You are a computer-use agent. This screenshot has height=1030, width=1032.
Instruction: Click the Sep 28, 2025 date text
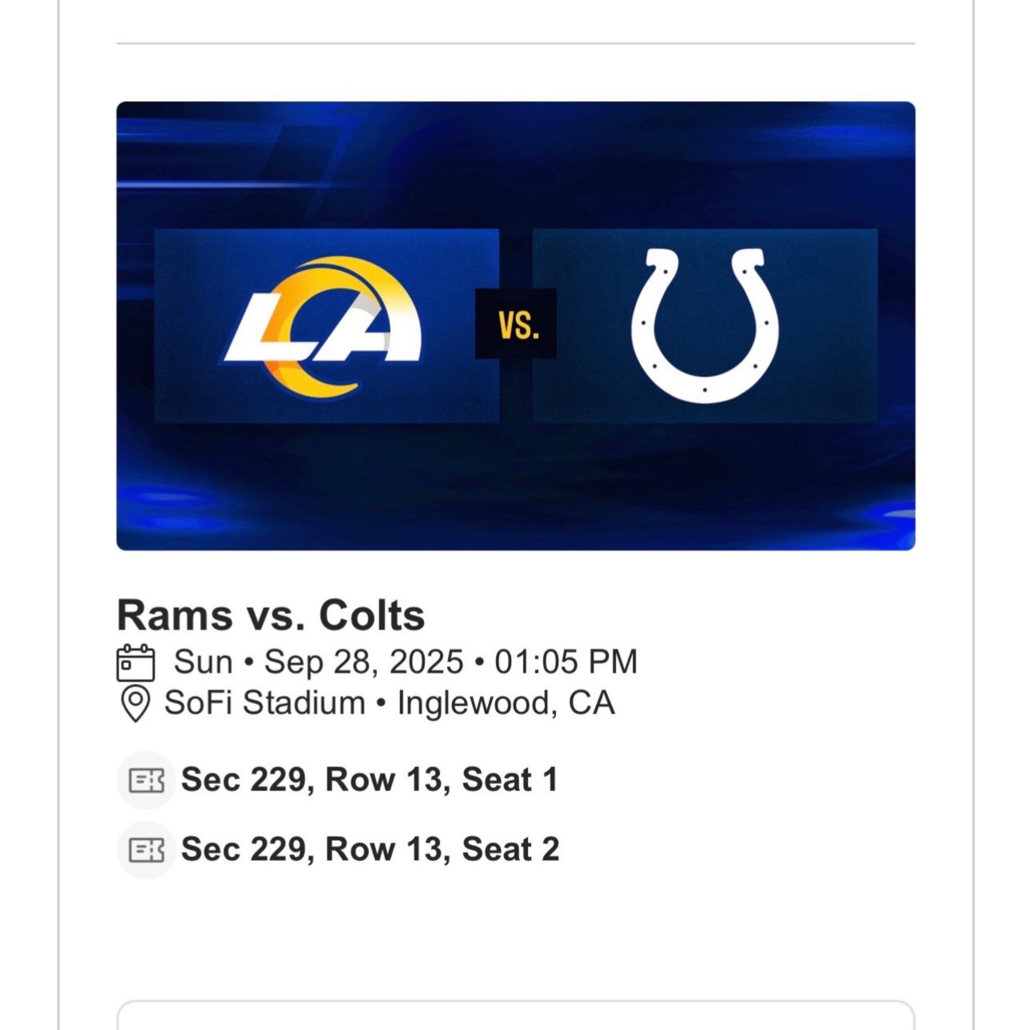click(363, 662)
